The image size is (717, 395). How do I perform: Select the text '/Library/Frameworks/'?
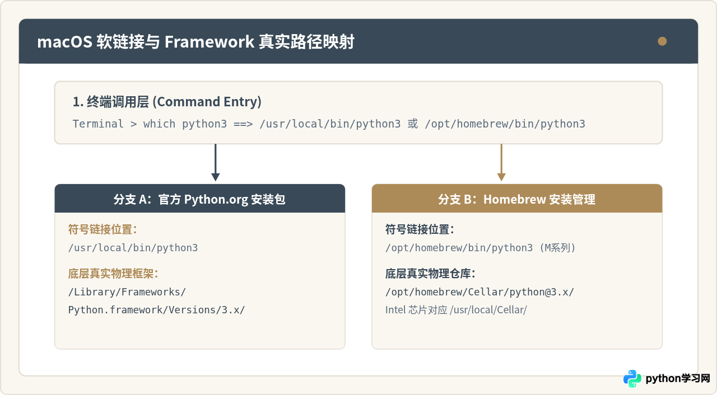(x=127, y=291)
